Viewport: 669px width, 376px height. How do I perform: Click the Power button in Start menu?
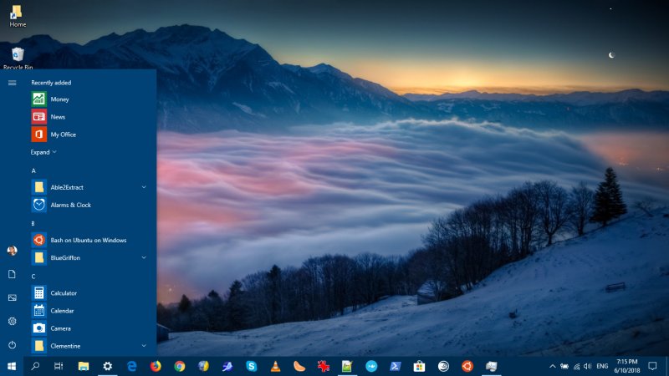[12, 345]
